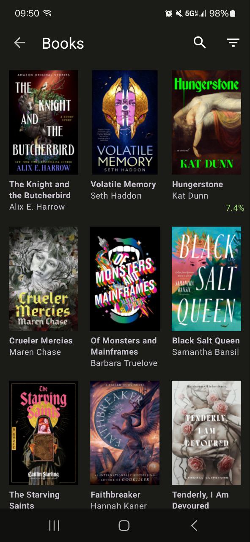The image size is (250, 542).
Task: Tap the back arrow icon
Action: point(19,43)
